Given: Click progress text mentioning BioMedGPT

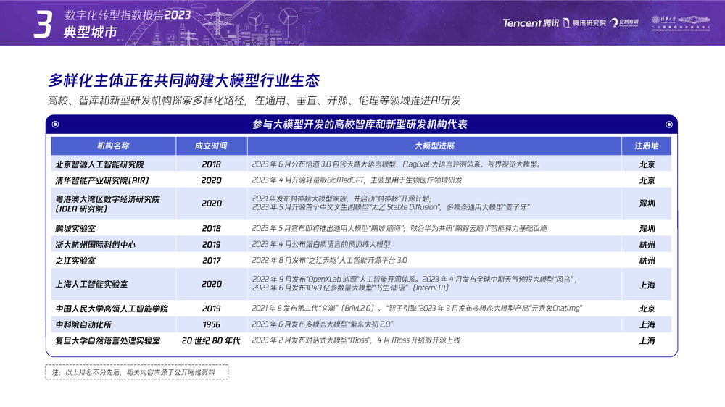Looking at the screenshot, I should point(357,180).
